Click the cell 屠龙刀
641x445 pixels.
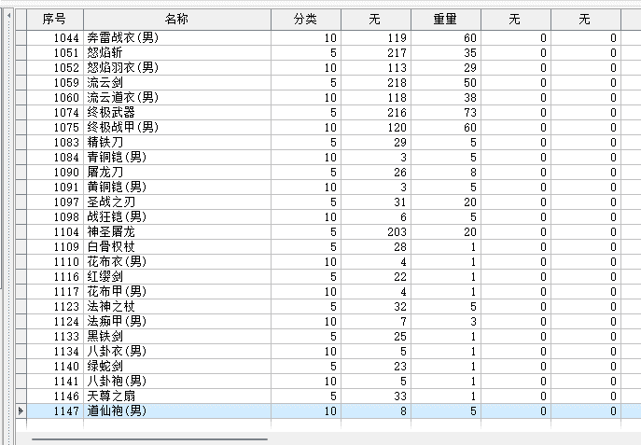tap(177, 173)
